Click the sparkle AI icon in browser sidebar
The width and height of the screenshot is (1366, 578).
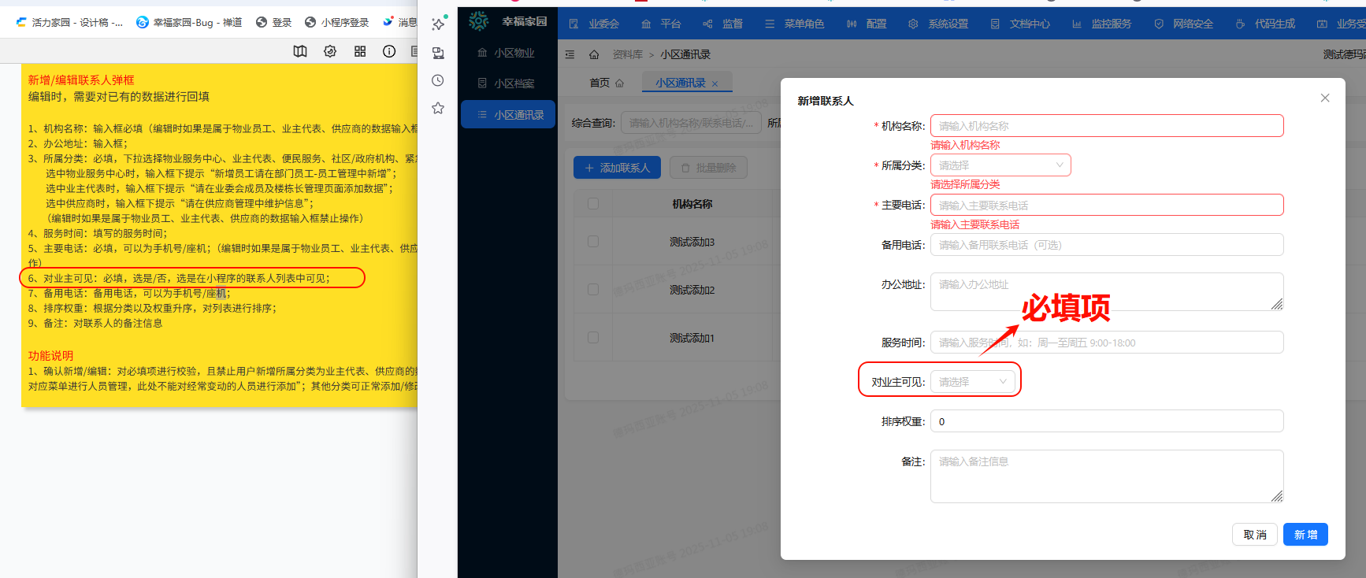(439, 24)
